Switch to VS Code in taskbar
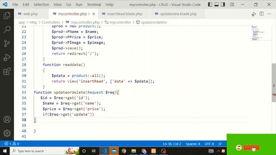This screenshot has height=155, width=276. pos(104,151)
